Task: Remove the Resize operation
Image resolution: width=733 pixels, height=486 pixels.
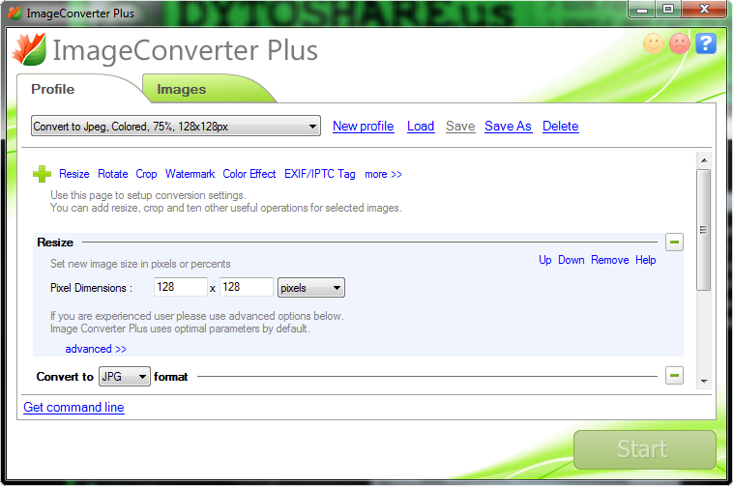Action: pyautogui.click(x=610, y=260)
